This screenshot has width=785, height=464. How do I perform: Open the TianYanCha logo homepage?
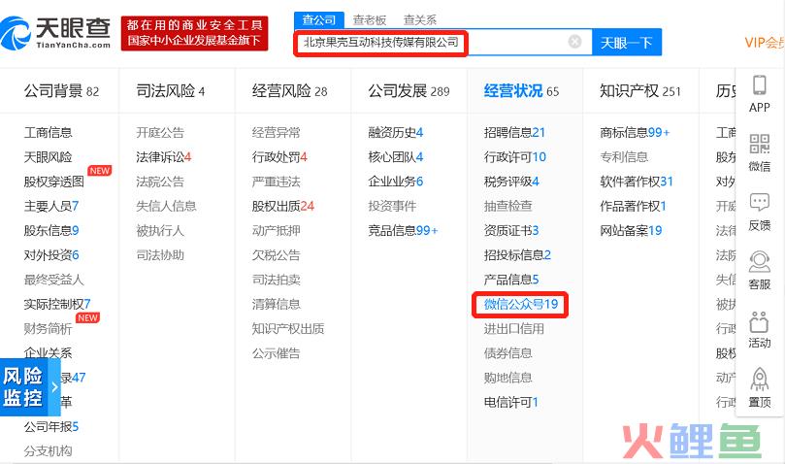[x=55, y=33]
